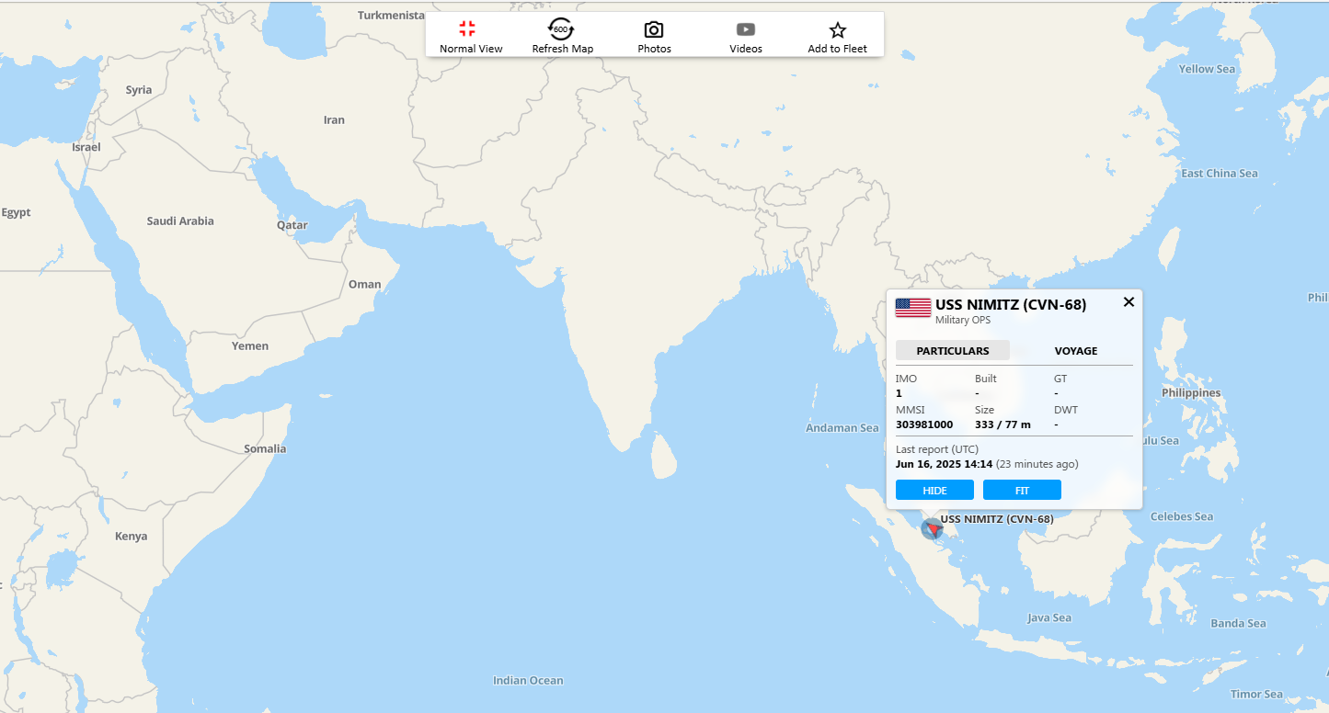Click the size value 333 / 77 m
This screenshot has height=713, width=1329.
(x=1002, y=424)
